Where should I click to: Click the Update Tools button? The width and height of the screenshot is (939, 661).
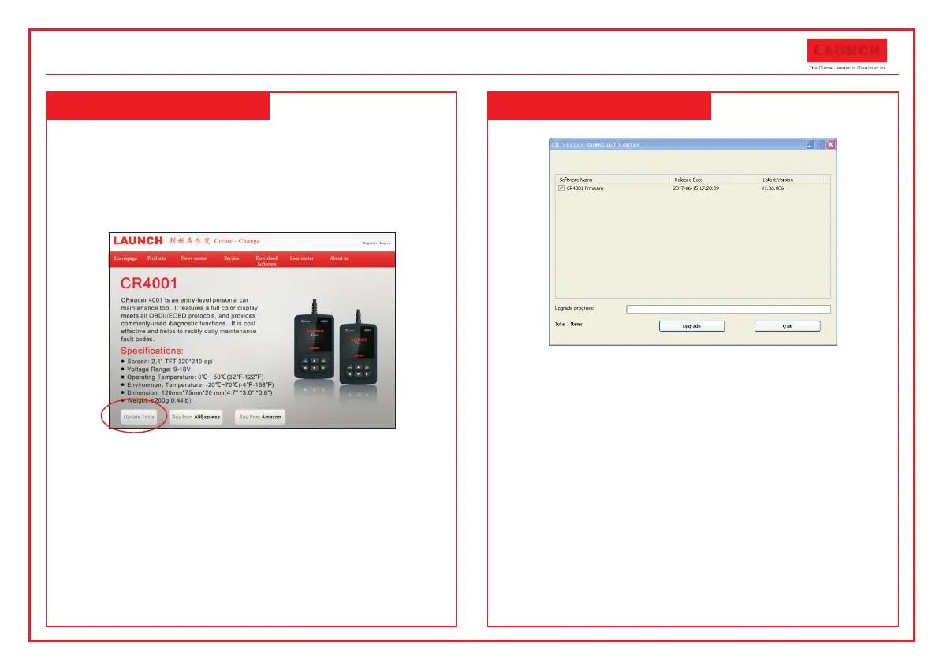[x=139, y=417]
